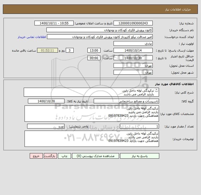
Task: Click the response deadline date 1400/10/14
Action: pyautogui.click(x=133, y=51)
